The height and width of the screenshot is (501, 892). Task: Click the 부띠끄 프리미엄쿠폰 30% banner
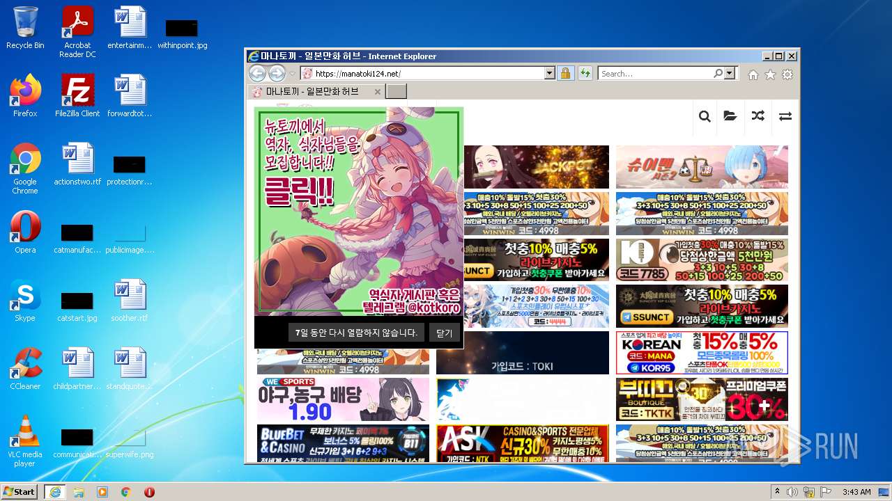702,399
